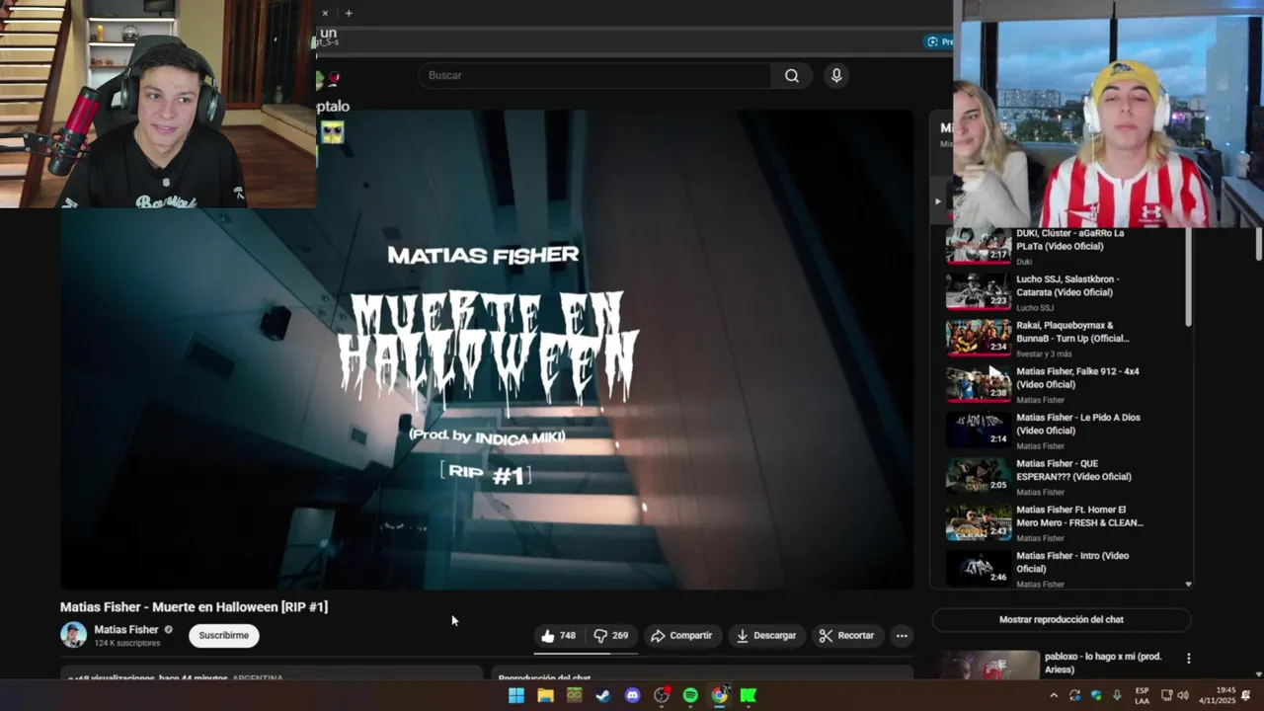Click the Recortar clip button
This screenshot has width=1264, height=711.
846,636
